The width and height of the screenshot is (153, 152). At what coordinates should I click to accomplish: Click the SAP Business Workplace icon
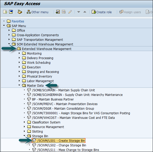pyautogui.click(x=11, y=12)
